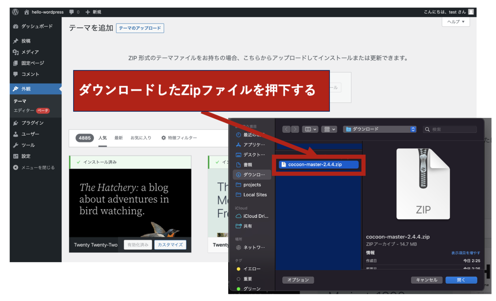Click the 書類 document icon in dialog sidebar
Image resolution: width=496 pixels, height=301 pixels.
[x=238, y=165]
